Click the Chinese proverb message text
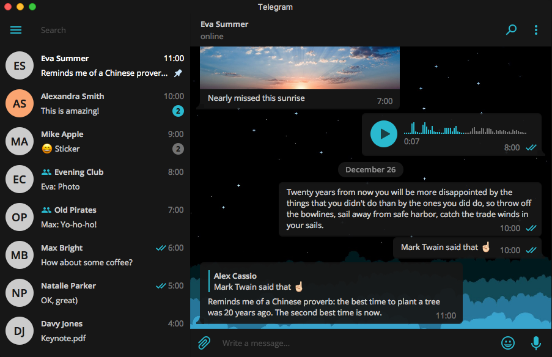Screen dimensions: 552x357 pos(324,307)
